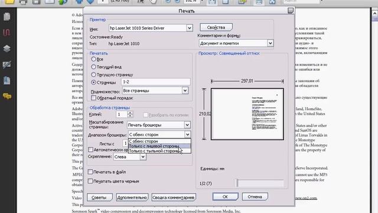Choose Только с лицевой стороны option
378x213 pixels.
(159, 146)
